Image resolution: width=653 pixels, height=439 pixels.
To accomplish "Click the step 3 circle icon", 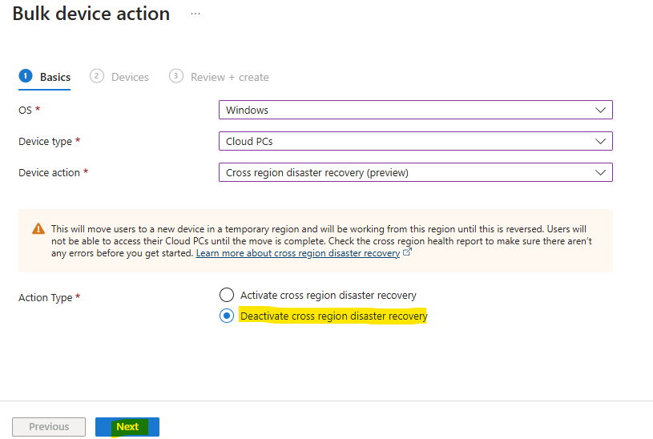I will (175, 76).
